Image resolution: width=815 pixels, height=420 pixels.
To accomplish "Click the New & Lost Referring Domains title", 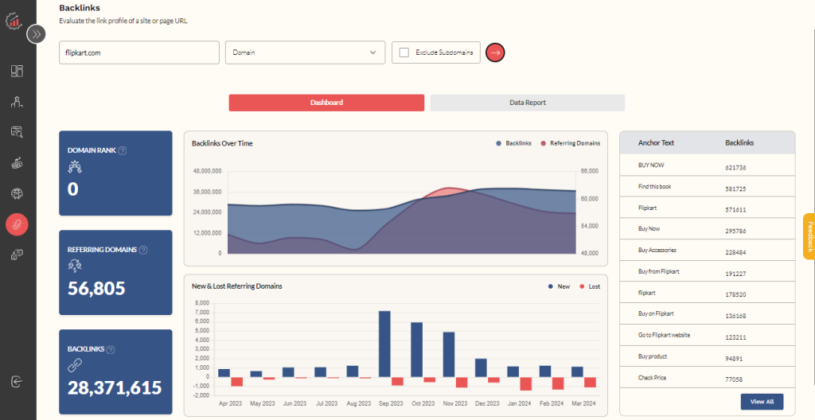I will click(237, 286).
